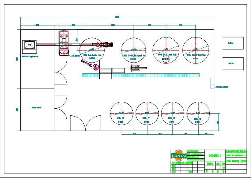This screenshot has height=178, width=251.
Task: Select the double entrance door at the bottom wall
Action: [85, 123]
